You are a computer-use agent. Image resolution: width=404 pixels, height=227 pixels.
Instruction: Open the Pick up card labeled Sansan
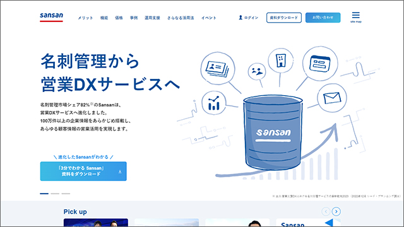308,223
